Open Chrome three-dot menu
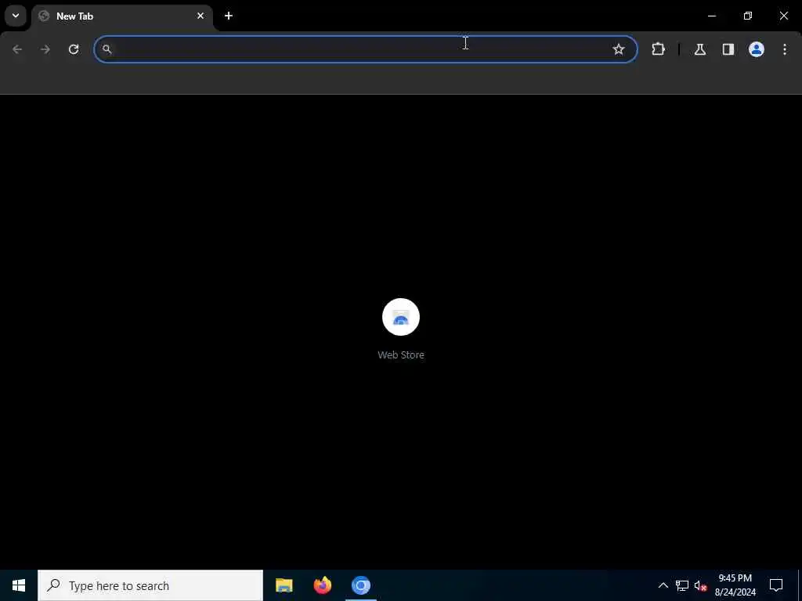The height and width of the screenshot is (601, 802). 785,49
